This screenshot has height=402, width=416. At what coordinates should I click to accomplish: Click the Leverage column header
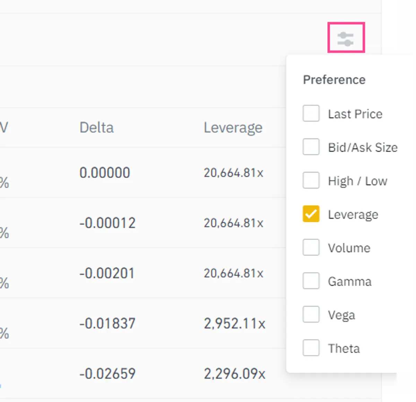click(233, 128)
